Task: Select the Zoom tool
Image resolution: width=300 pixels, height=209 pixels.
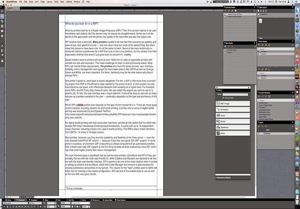Action: 2,55
